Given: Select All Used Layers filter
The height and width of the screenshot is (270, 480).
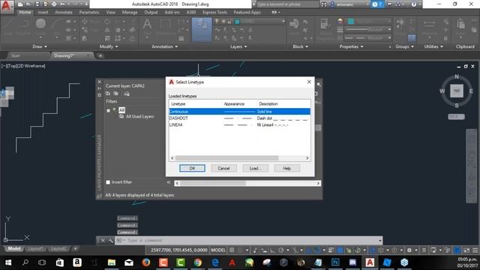Looking at the screenshot, I should tap(139, 117).
